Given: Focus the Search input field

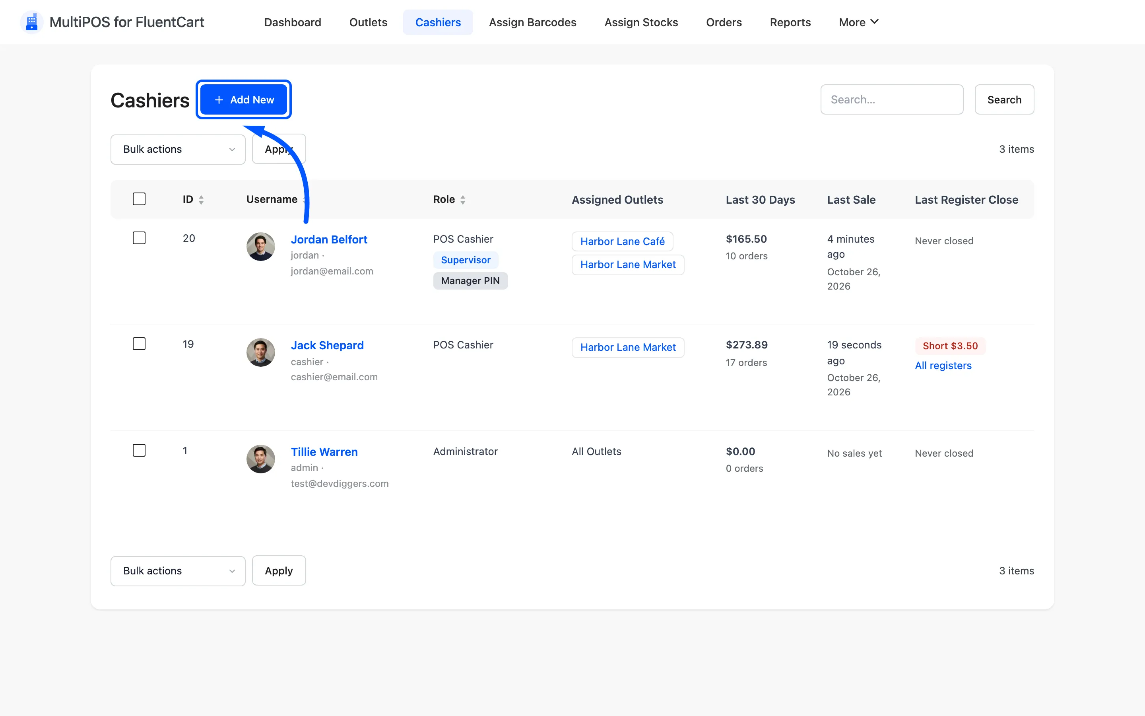Looking at the screenshot, I should click(x=892, y=99).
